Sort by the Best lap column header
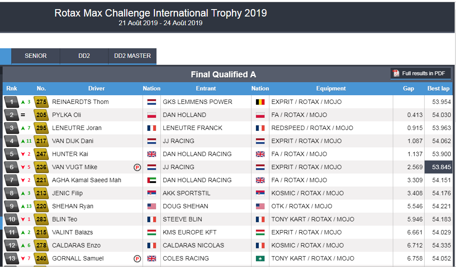 (x=438, y=89)
